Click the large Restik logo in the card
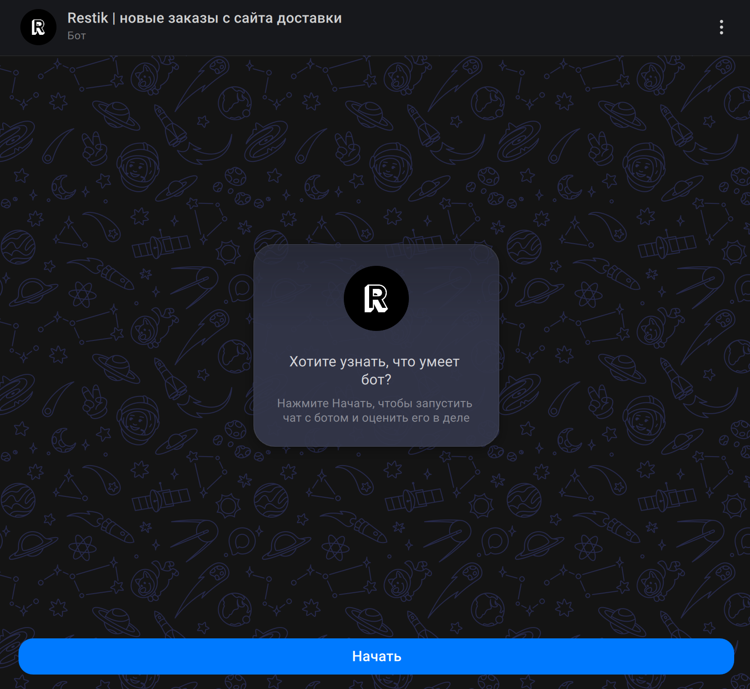This screenshot has width=750, height=689. 376,298
